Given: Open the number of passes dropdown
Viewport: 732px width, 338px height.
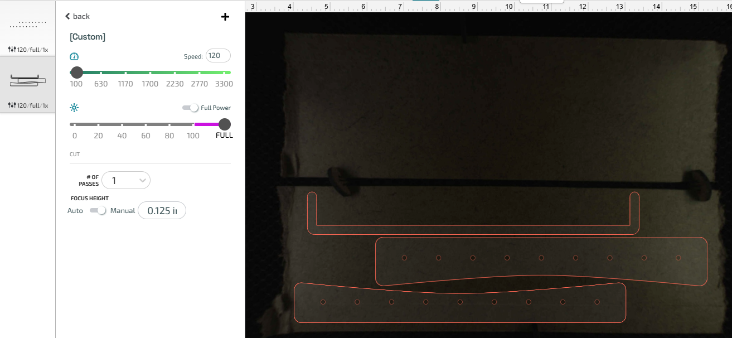Looking at the screenshot, I should click(126, 180).
